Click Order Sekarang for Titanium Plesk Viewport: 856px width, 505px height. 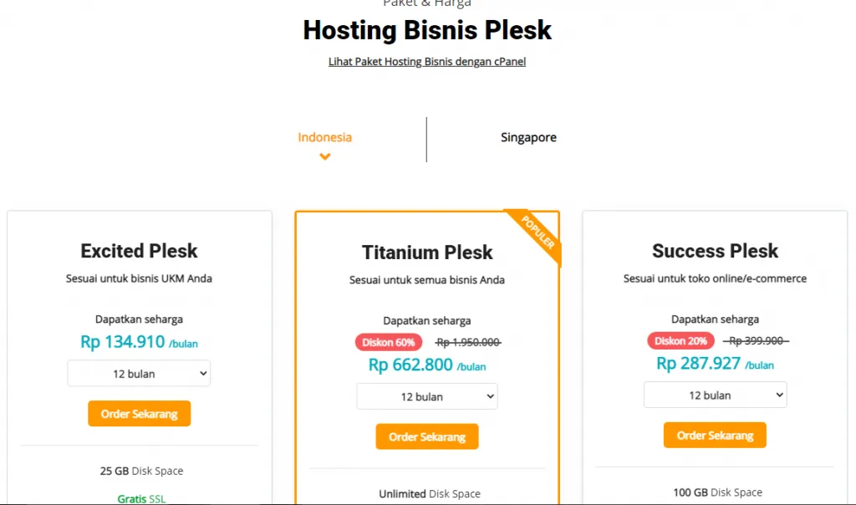coord(426,436)
